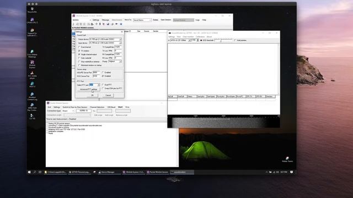Toggle the TX rotation checkbox
This screenshot has height=198, width=353.
[x=79, y=51]
